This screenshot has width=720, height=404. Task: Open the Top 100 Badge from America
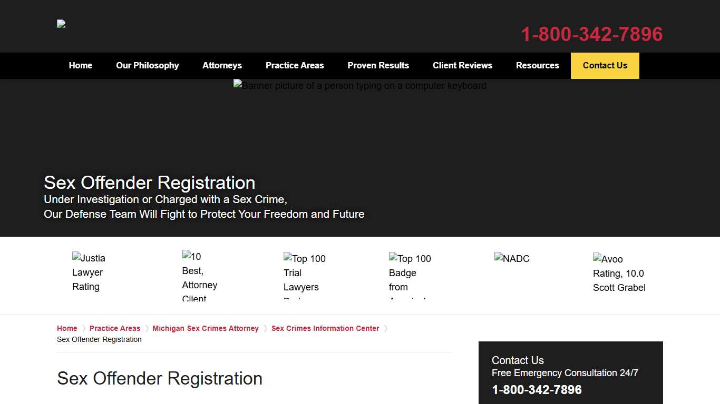[x=410, y=274]
